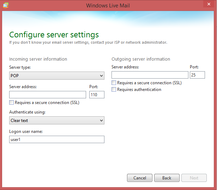The height and width of the screenshot is (190, 217).
Task: Click the Windows Live Mail title text
Action: (x=108, y=5)
